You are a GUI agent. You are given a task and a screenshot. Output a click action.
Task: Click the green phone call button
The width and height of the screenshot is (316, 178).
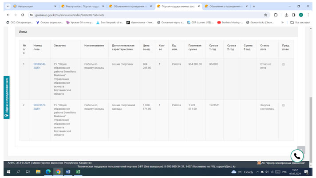pyautogui.click(x=297, y=156)
